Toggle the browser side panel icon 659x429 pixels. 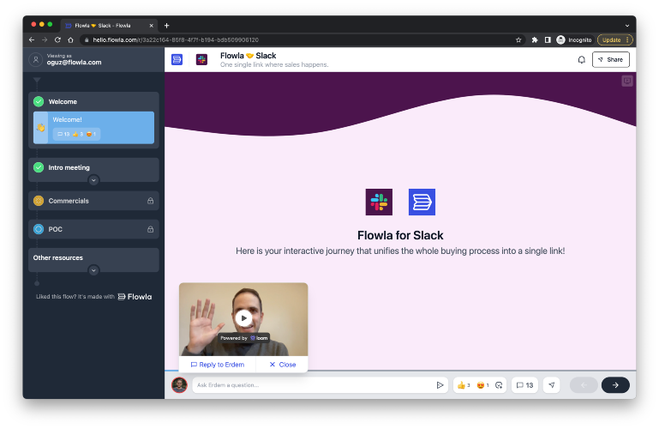548,40
